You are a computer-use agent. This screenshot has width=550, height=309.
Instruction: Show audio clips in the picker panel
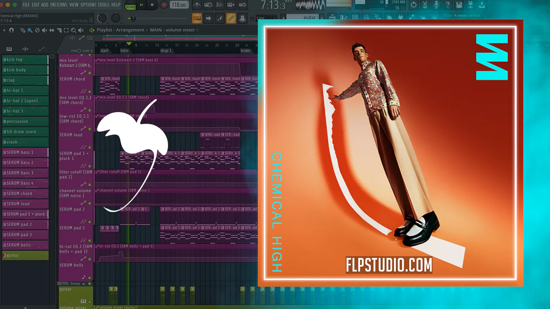pos(25,49)
